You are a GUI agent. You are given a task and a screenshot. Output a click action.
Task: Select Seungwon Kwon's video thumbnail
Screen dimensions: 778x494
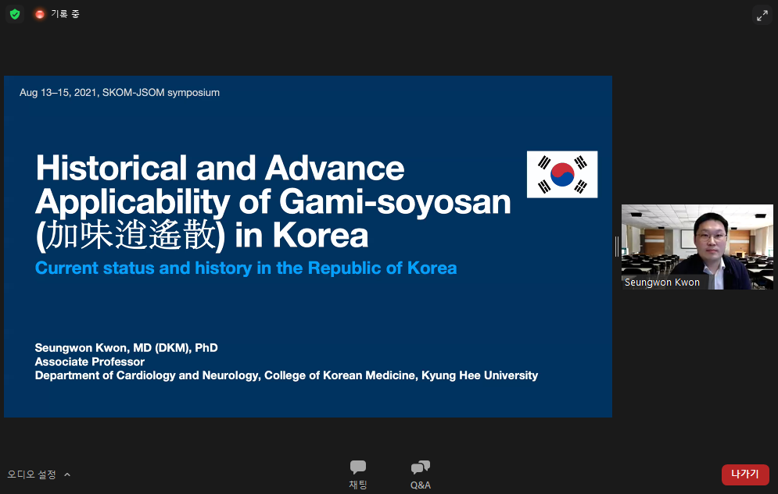coord(697,247)
